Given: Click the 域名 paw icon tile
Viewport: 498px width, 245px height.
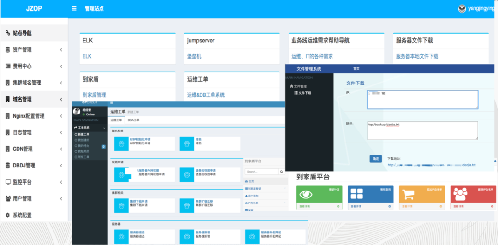Looking at the screenshot, I should (187, 143).
